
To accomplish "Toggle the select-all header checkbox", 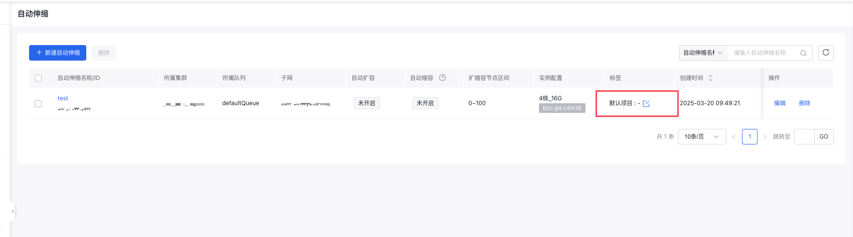I will point(38,78).
